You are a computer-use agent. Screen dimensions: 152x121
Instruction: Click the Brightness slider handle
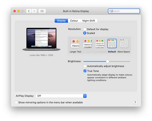[x=107, y=61]
